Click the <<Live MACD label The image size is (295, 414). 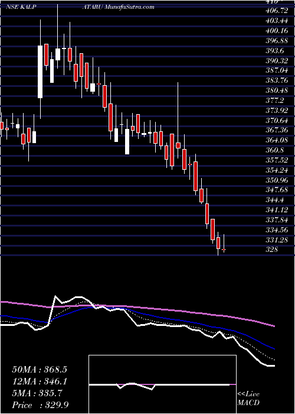pyautogui.click(x=248, y=399)
